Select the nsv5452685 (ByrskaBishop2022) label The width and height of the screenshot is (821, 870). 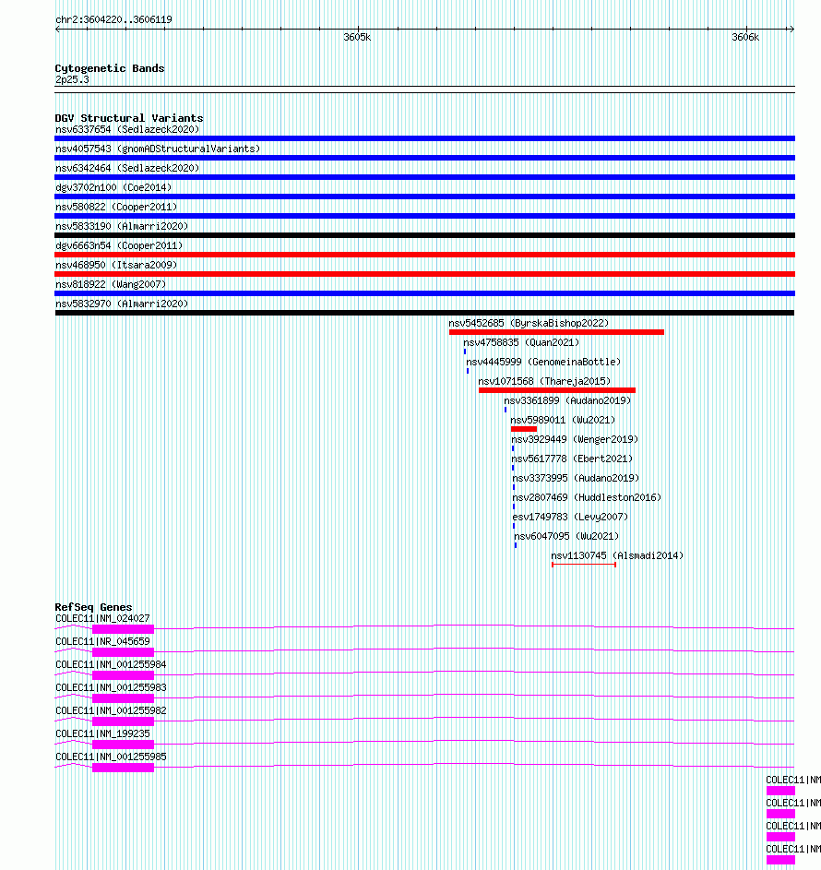(x=529, y=323)
